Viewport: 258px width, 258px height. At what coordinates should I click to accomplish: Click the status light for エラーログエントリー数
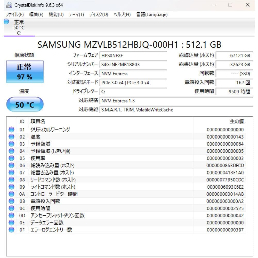[11, 230]
